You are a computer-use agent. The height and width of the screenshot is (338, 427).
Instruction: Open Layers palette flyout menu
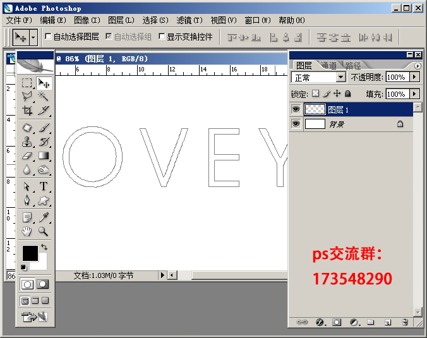(417, 66)
